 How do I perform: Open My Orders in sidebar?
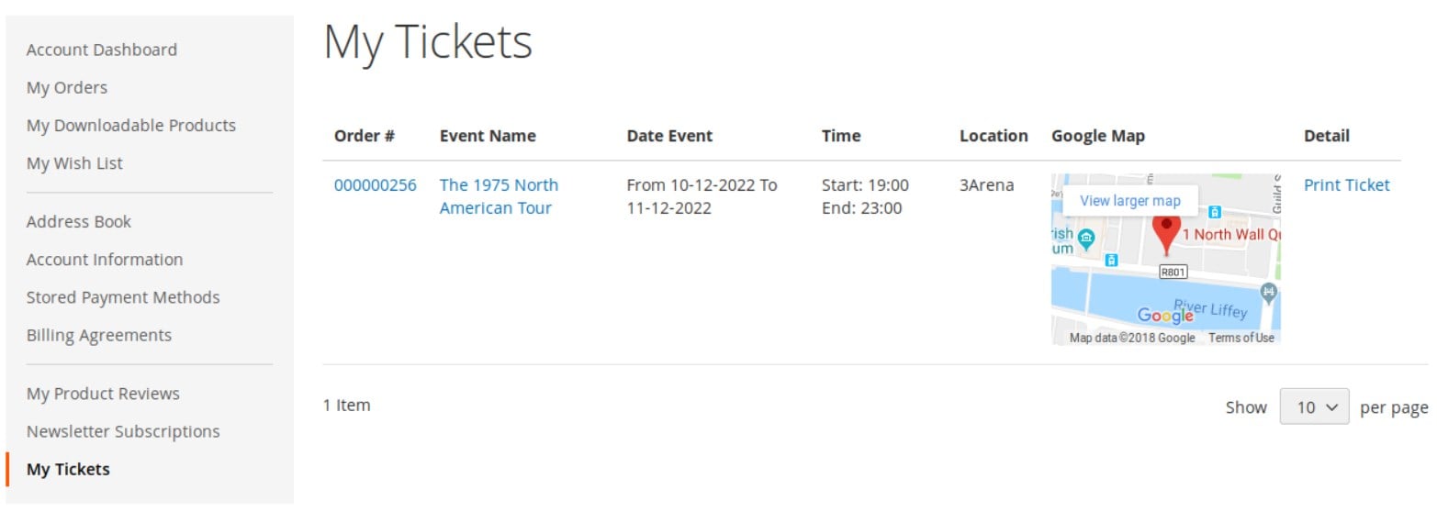[67, 87]
